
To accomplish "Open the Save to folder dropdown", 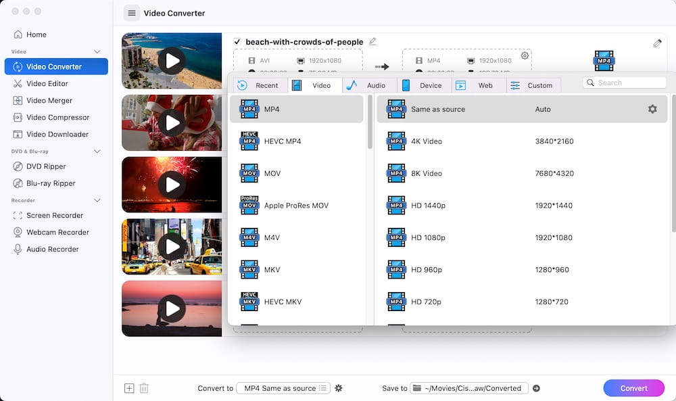I will [x=468, y=388].
